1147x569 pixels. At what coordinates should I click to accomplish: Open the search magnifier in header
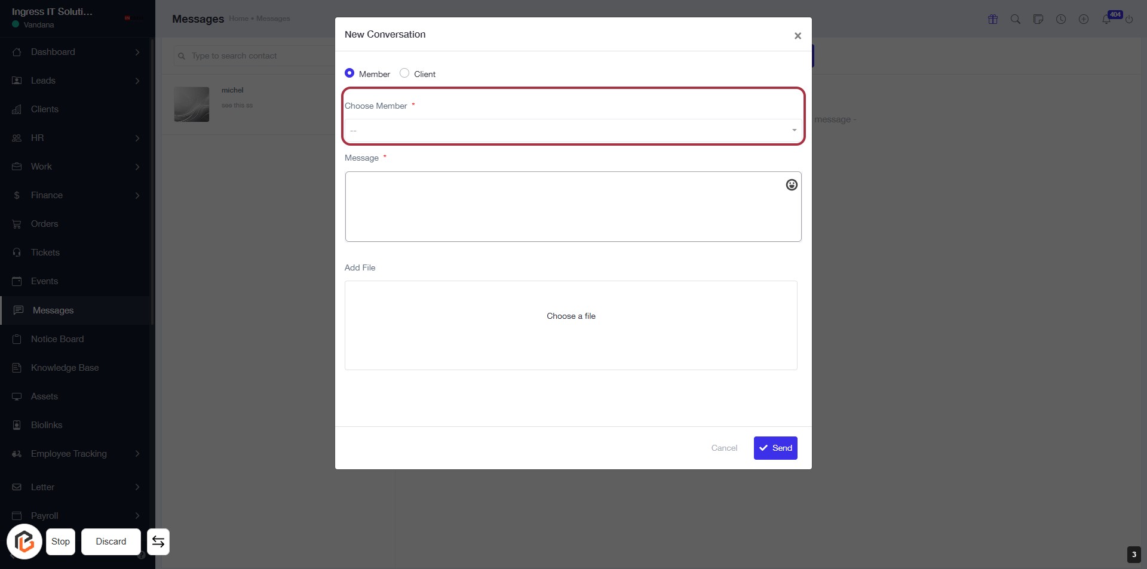point(1016,19)
